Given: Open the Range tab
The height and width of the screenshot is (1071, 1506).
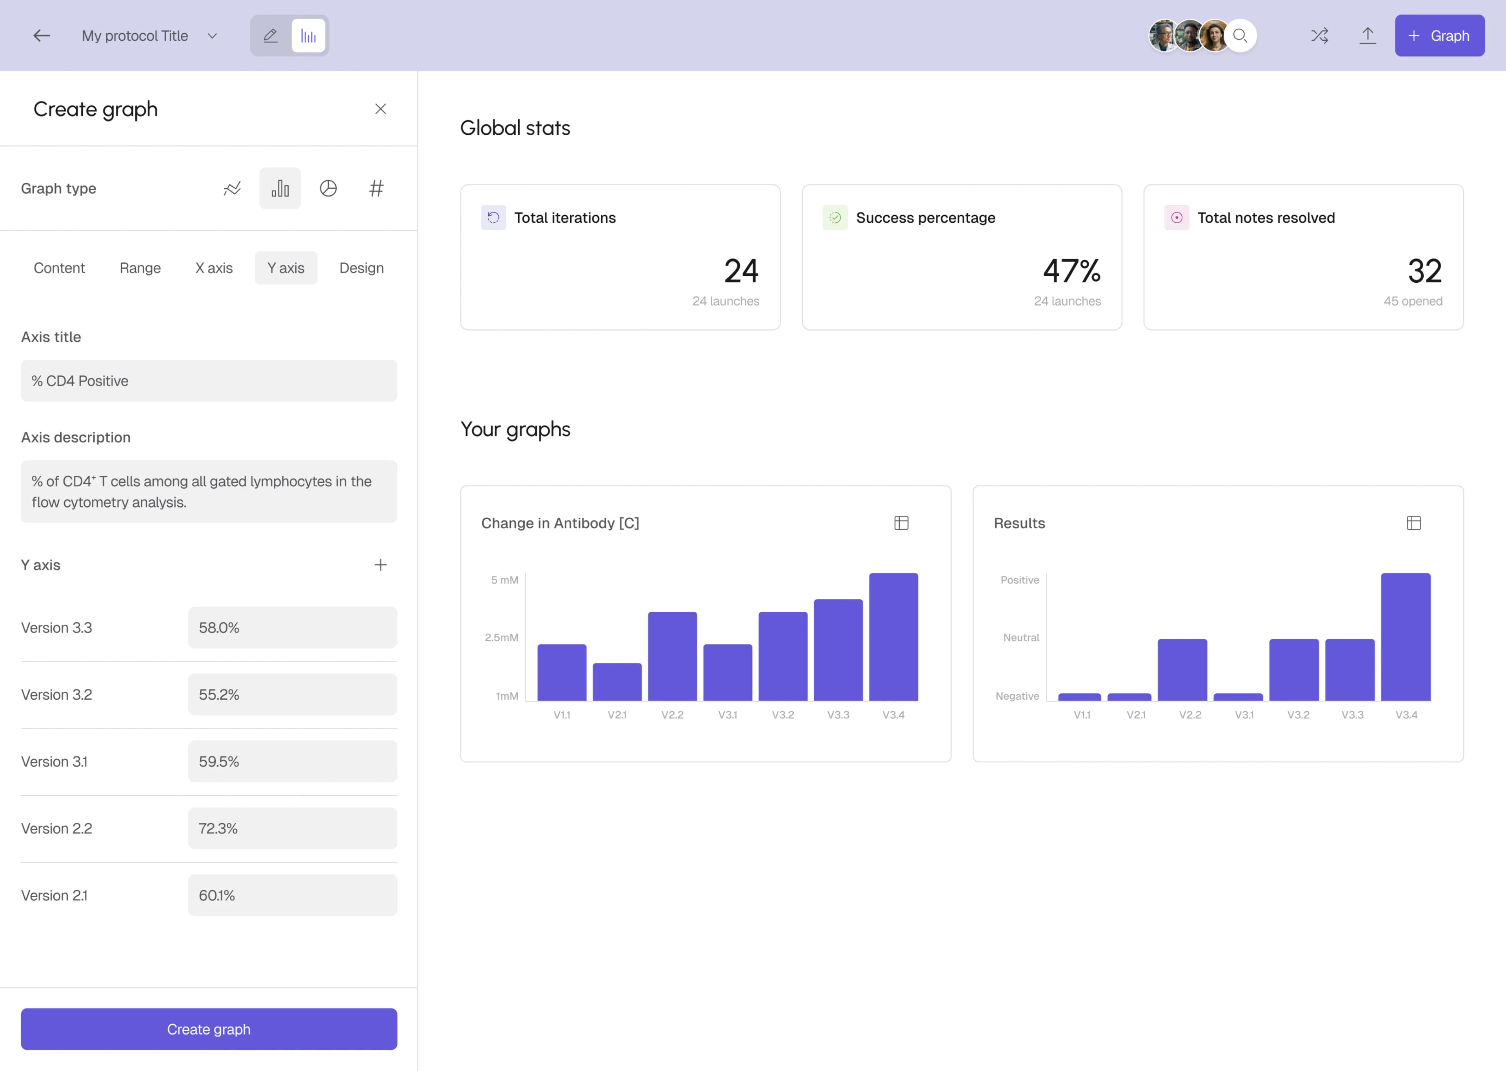Looking at the screenshot, I should pyautogui.click(x=140, y=268).
